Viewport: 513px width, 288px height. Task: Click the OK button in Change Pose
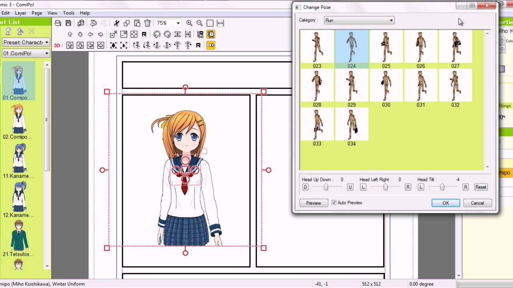coord(446,203)
